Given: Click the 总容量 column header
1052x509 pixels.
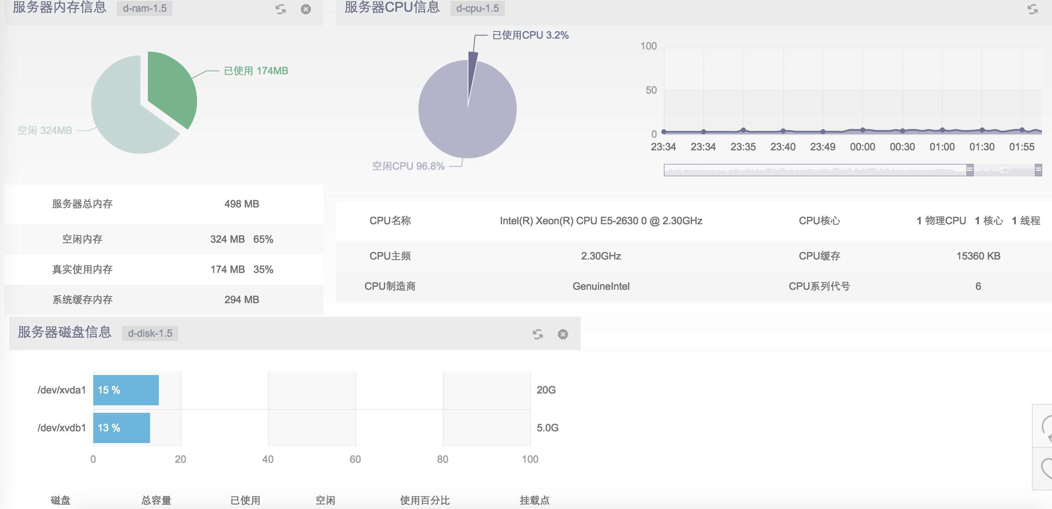Looking at the screenshot, I should click(156, 500).
